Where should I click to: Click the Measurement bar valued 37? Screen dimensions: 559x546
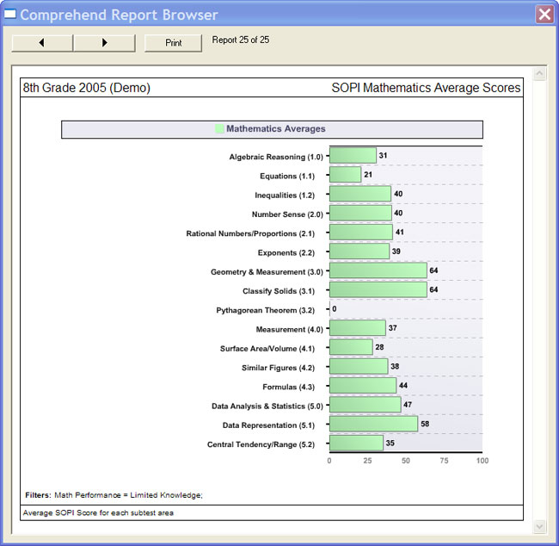pyautogui.click(x=358, y=328)
